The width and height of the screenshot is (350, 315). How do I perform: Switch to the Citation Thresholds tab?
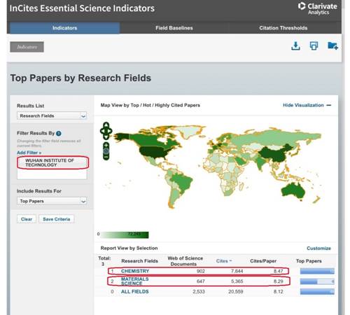283,28
